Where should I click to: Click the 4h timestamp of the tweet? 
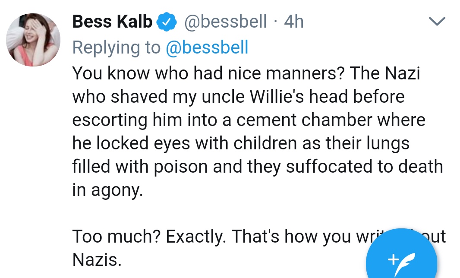(294, 22)
